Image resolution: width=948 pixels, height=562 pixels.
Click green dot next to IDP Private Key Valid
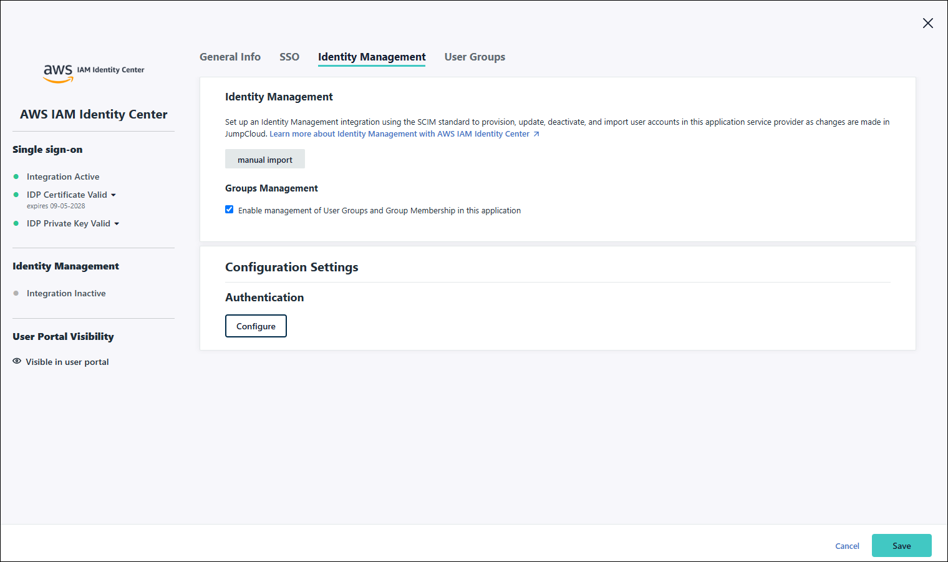(x=16, y=223)
